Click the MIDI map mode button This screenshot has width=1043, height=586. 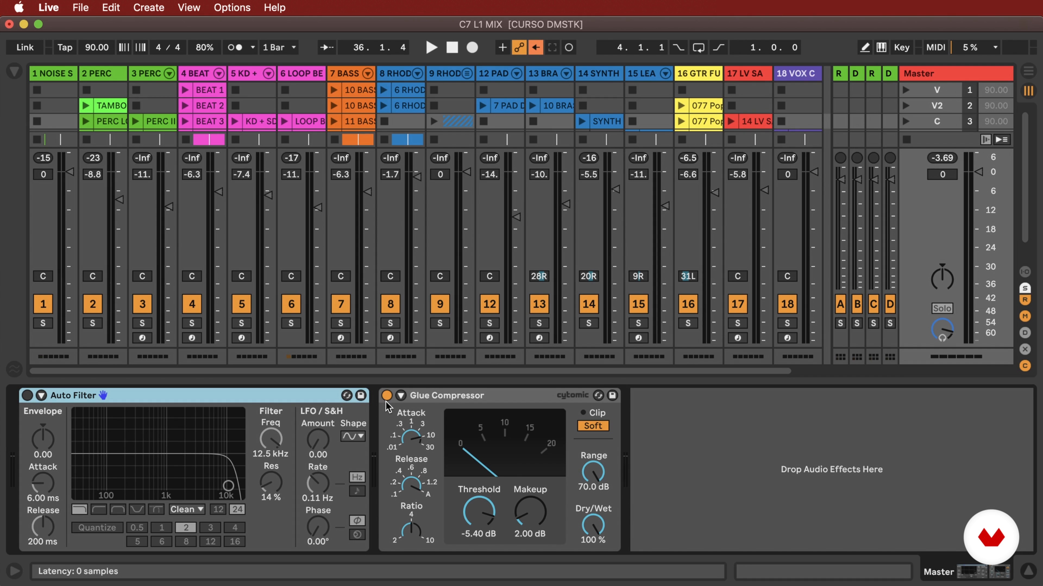pyautogui.click(x=936, y=47)
